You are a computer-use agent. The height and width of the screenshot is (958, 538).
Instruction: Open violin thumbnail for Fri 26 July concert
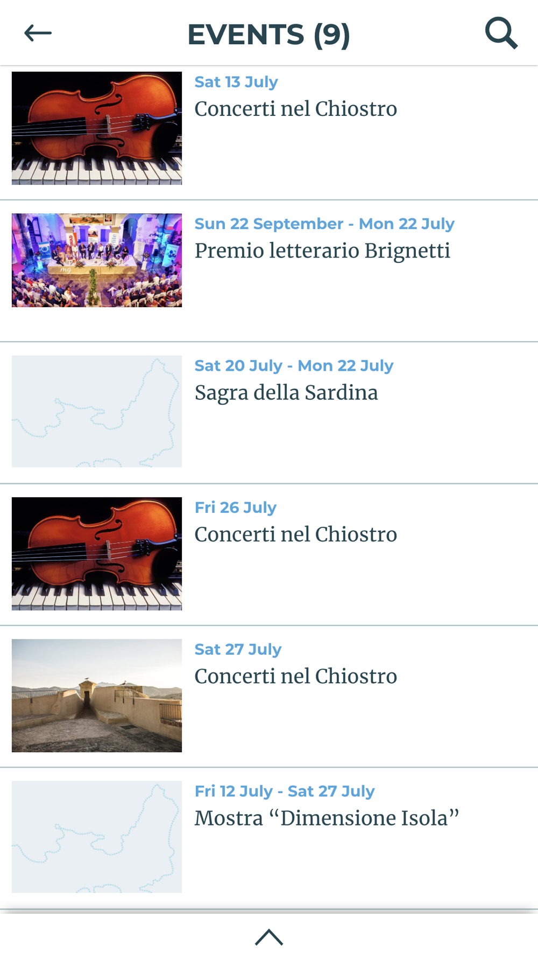[97, 553]
